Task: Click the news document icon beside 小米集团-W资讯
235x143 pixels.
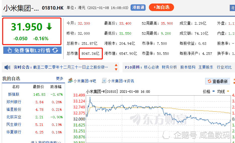Action: (x=104, y=81)
